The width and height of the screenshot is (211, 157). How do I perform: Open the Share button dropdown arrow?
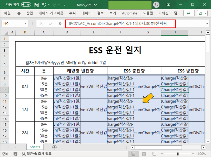click(205, 13)
